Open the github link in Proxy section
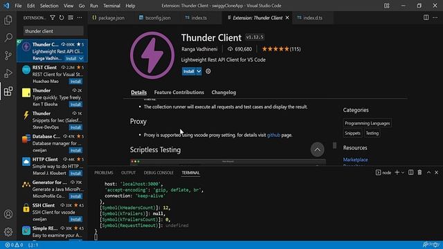The width and height of the screenshot is (443, 249). coord(273,135)
